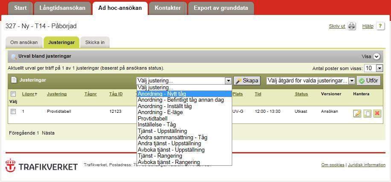
Task: Open the Start tab
Action: tap(20, 8)
